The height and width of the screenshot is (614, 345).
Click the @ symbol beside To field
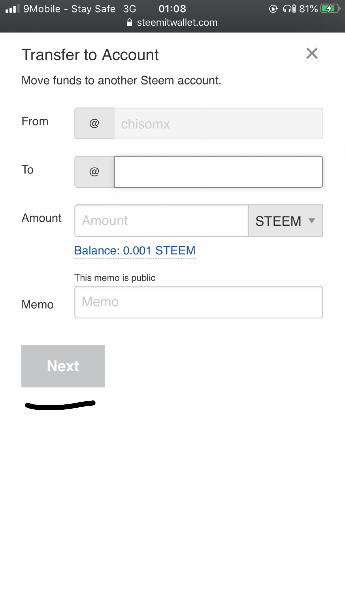pos(94,172)
